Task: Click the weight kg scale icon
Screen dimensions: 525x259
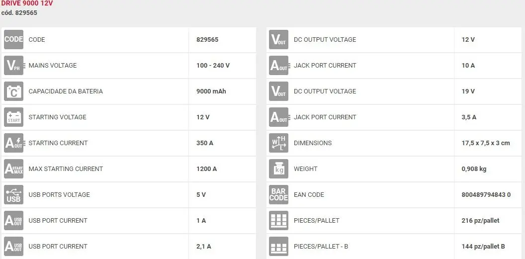Action: (x=278, y=169)
